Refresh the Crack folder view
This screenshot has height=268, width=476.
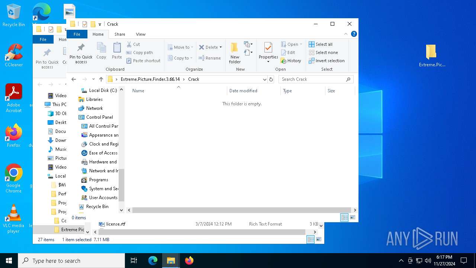[271, 79]
